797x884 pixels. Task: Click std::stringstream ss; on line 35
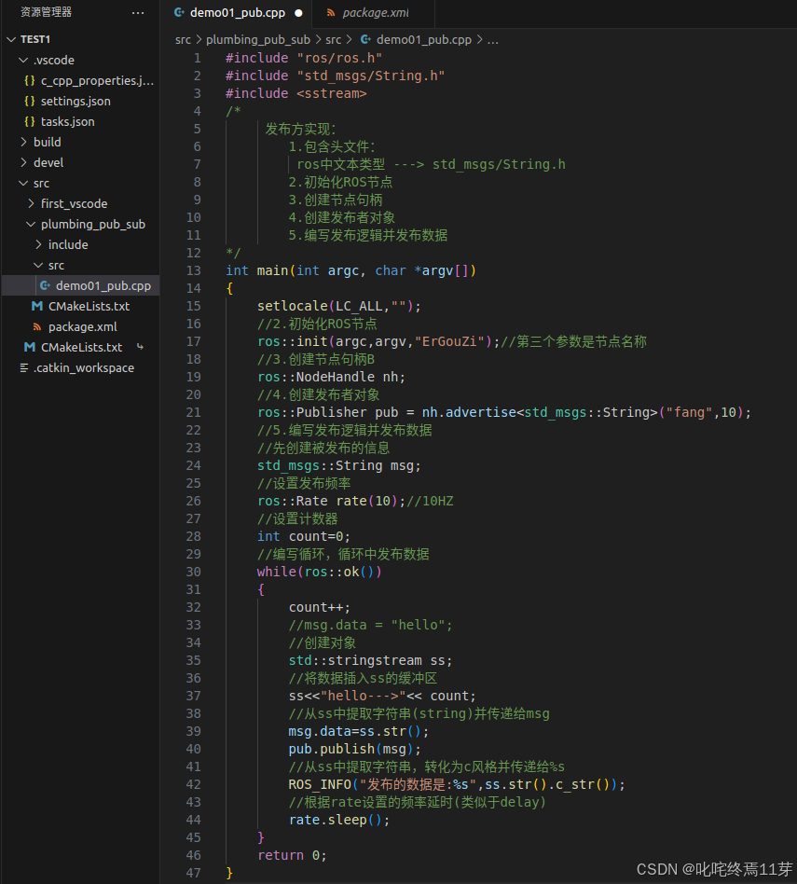(370, 661)
